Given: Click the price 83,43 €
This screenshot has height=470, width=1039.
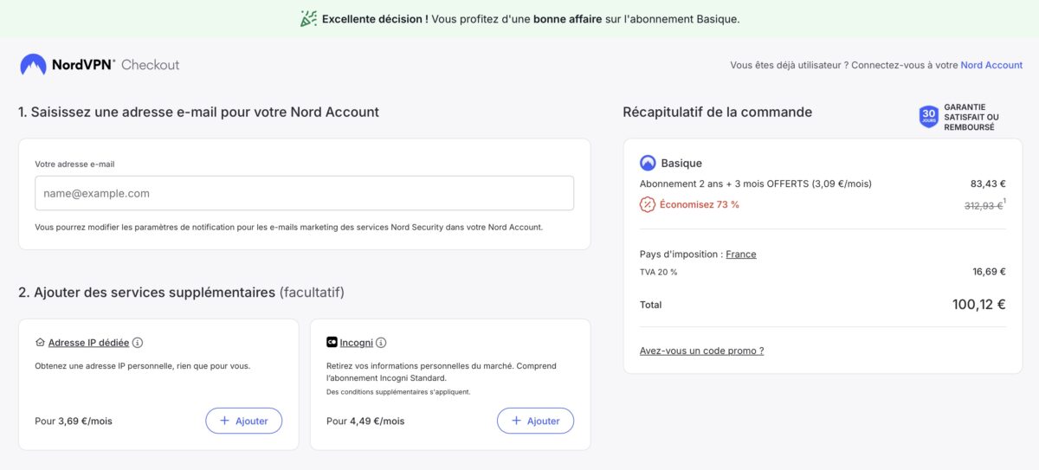Looking at the screenshot, I should point(988,183).
